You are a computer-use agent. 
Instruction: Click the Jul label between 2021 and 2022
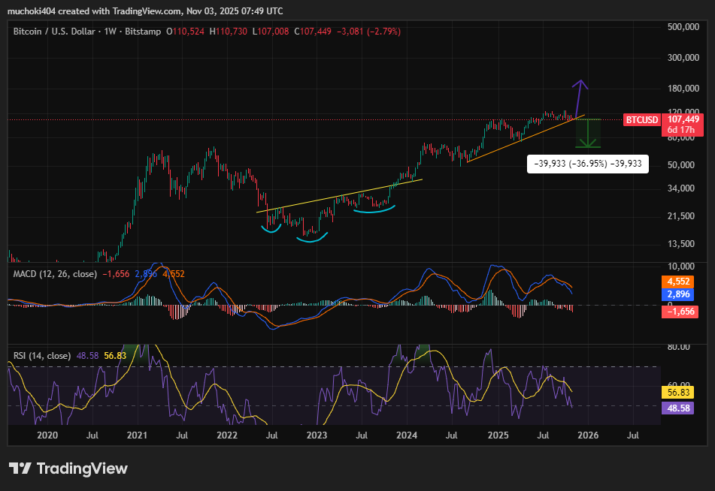point(182,435)
